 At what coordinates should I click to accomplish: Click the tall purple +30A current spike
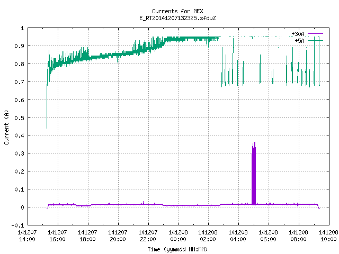254,174
